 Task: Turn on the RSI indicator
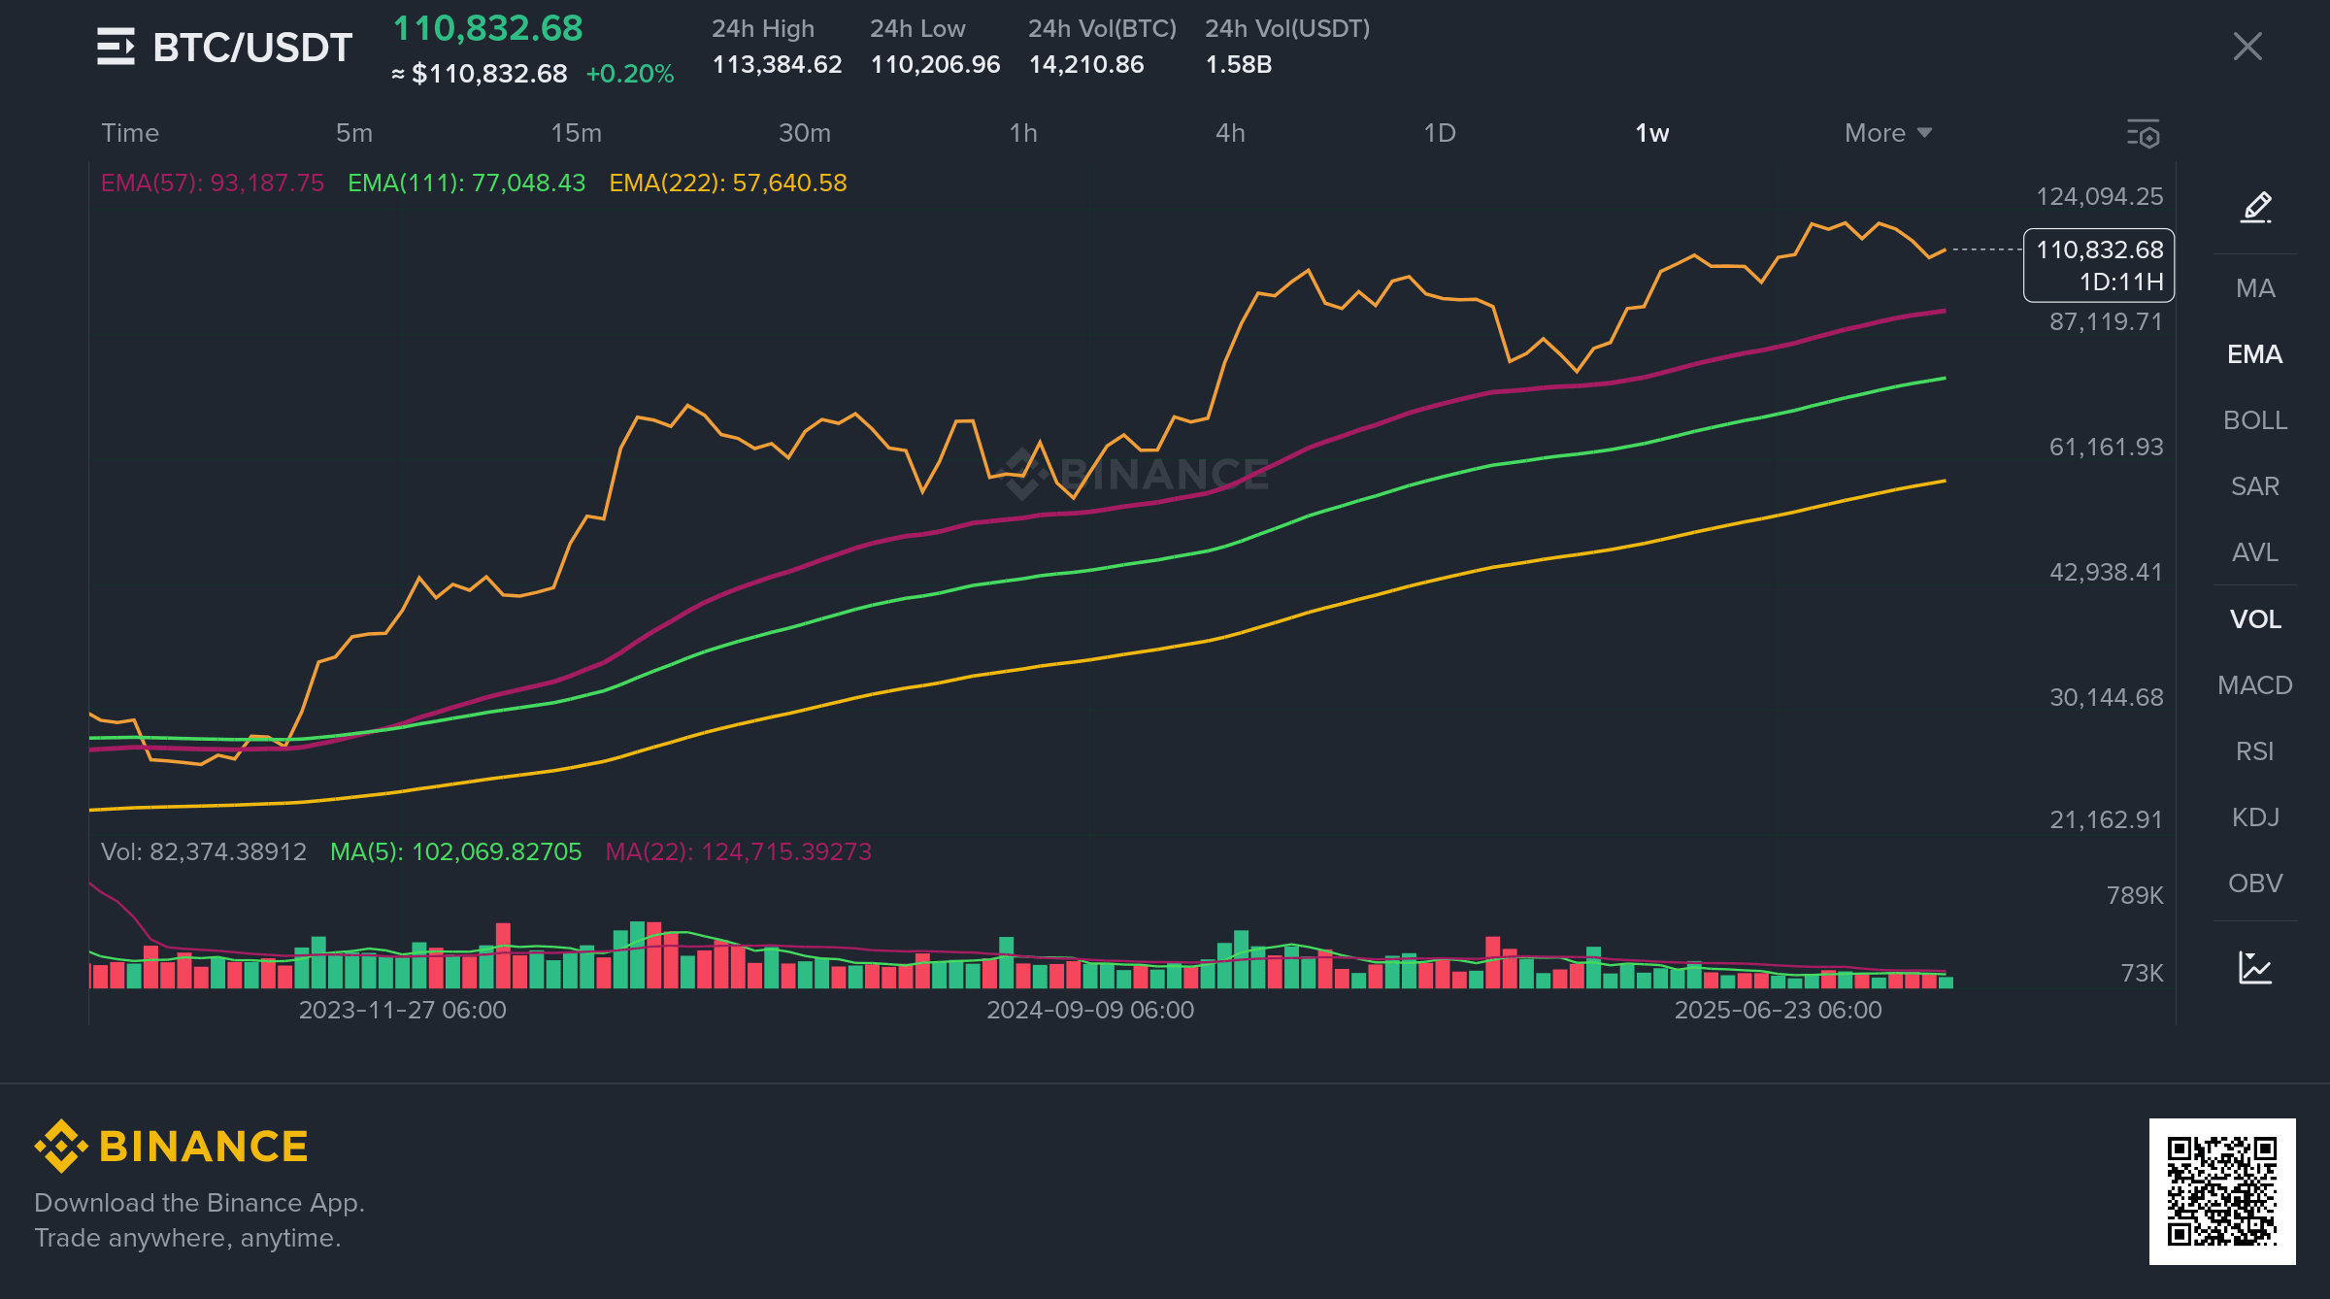(2255, 751)
